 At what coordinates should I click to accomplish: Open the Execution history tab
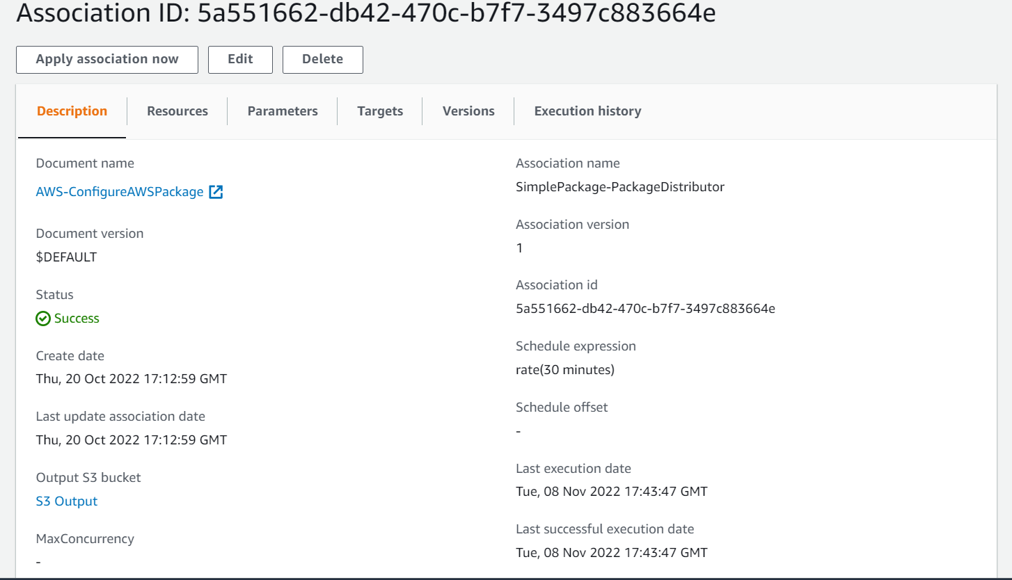[x=587, y=111]
